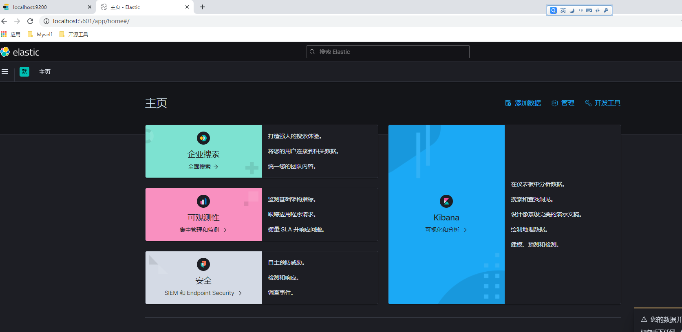Screen dimensions: 682x332
Task: Open the hamburger navigation menu
Action: pos(5,72)
